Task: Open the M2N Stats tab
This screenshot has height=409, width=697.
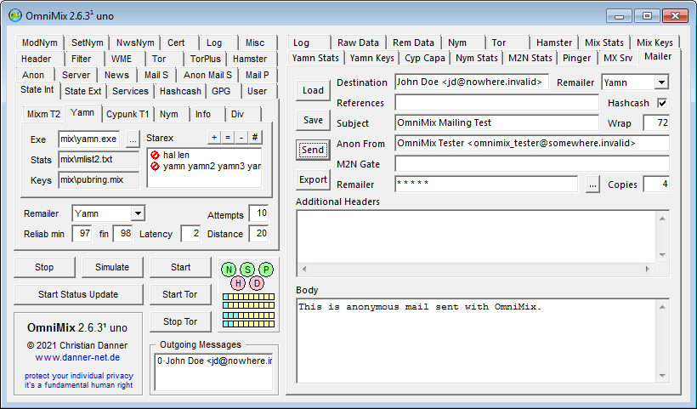Action: pyautogui.click(x=530, y=58)
